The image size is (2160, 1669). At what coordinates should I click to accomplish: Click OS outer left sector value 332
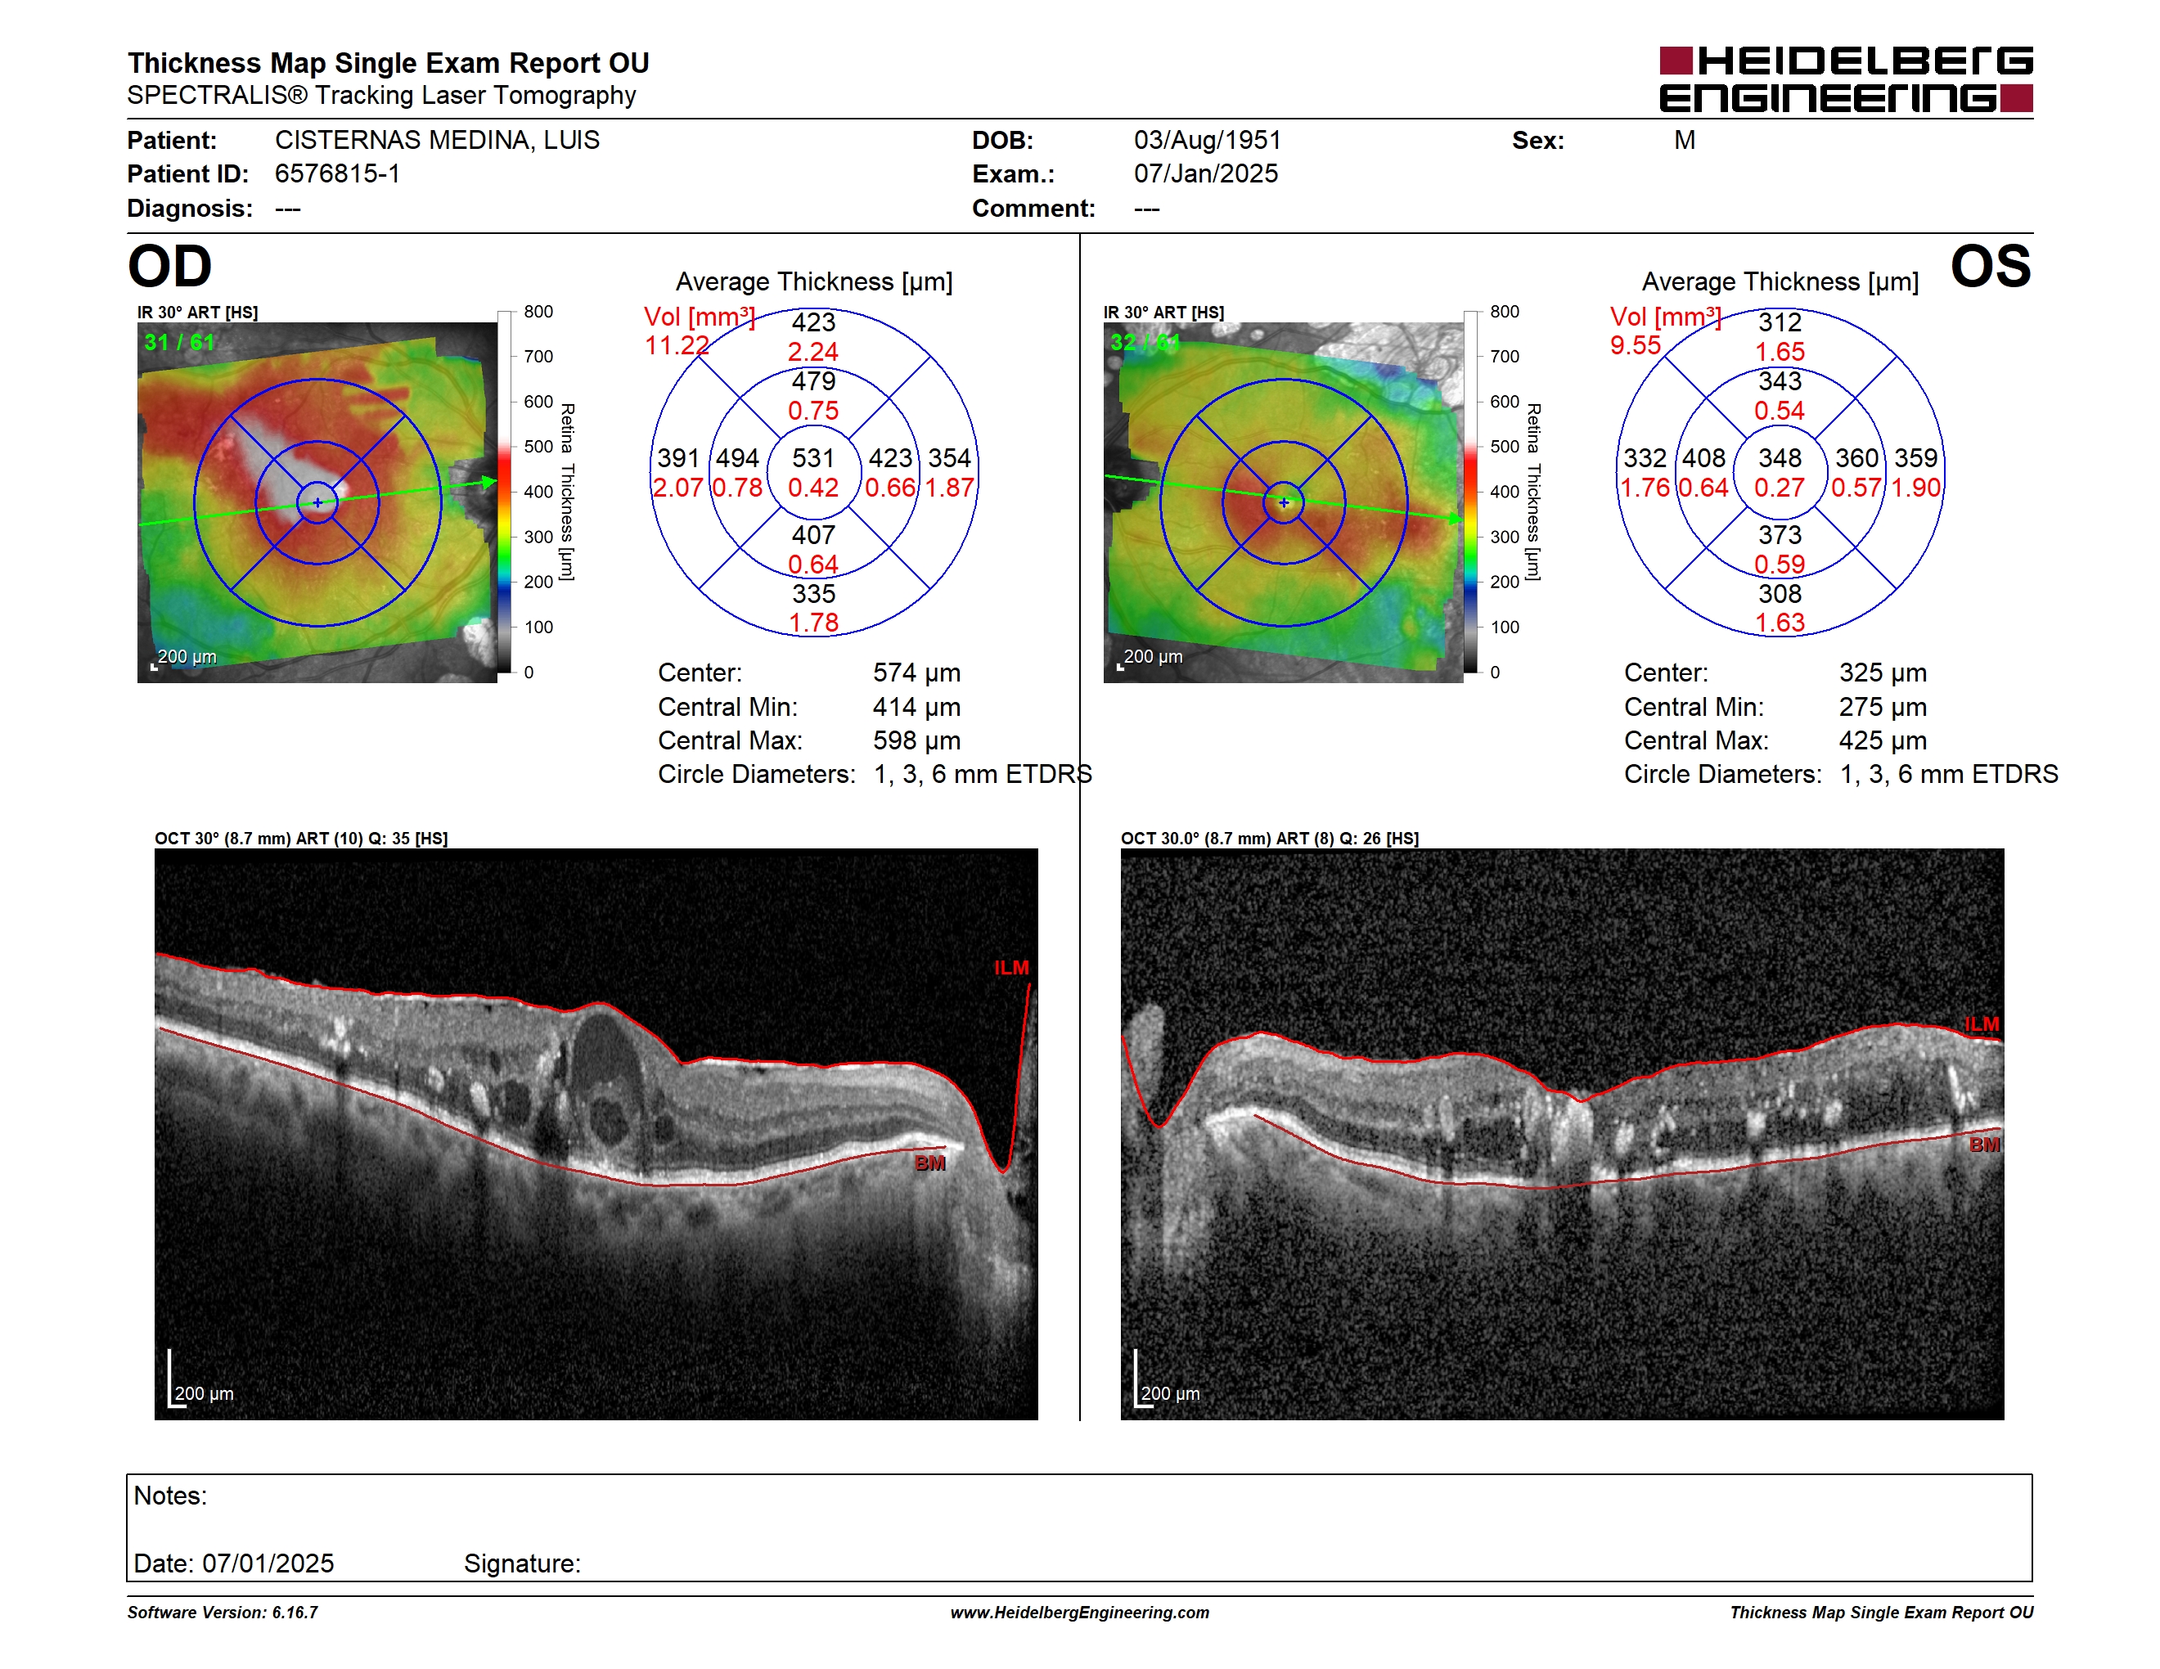coord(1645,458)
